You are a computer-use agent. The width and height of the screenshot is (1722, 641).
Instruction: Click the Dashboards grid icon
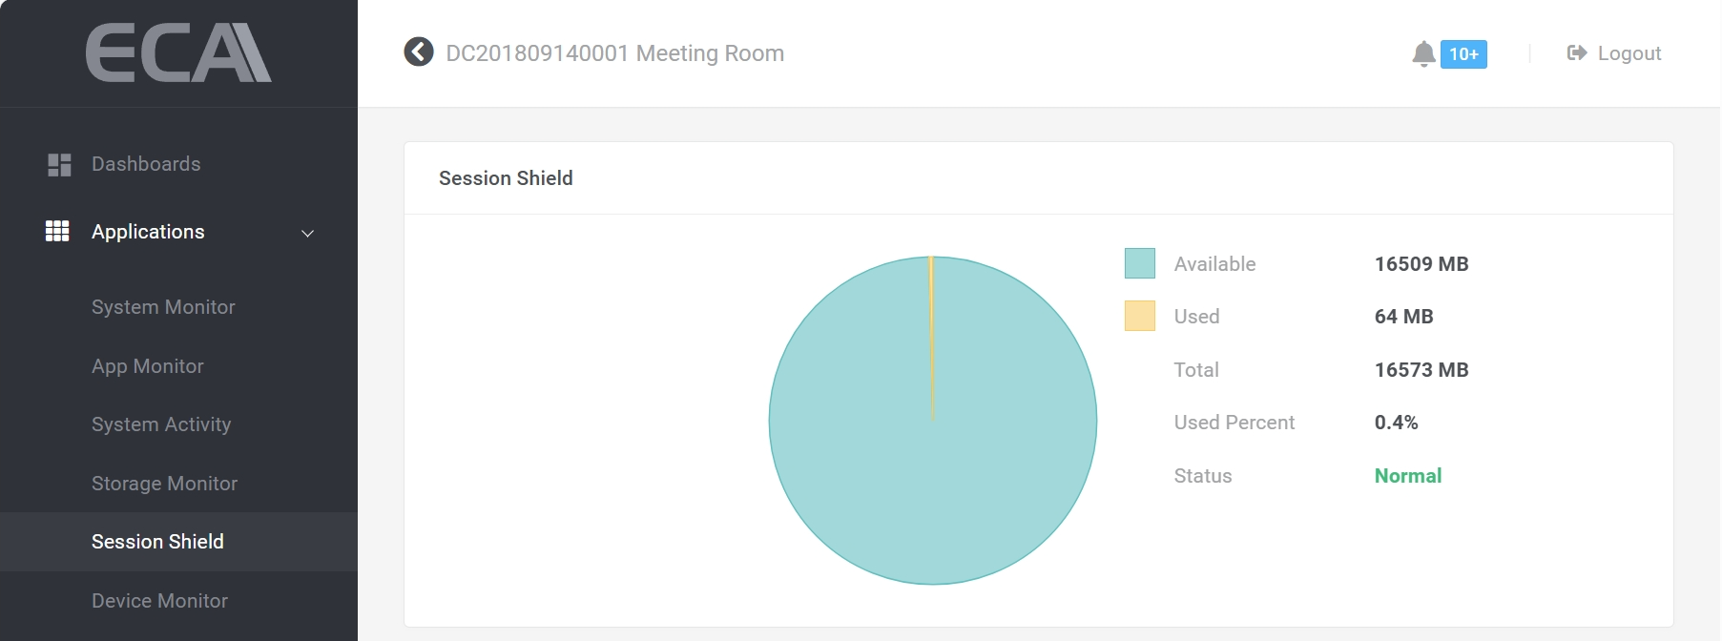click(x=59, y=164)
